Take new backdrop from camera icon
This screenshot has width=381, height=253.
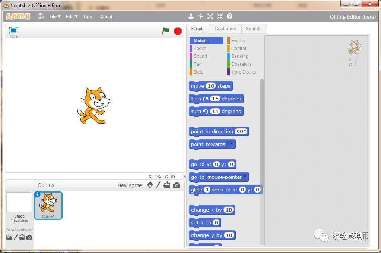pos(29,237)
